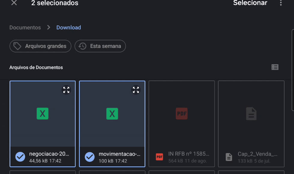Click the 2 selecionados title
The width and height of the screenshot is (294, 174).
[x=55, y=3]
